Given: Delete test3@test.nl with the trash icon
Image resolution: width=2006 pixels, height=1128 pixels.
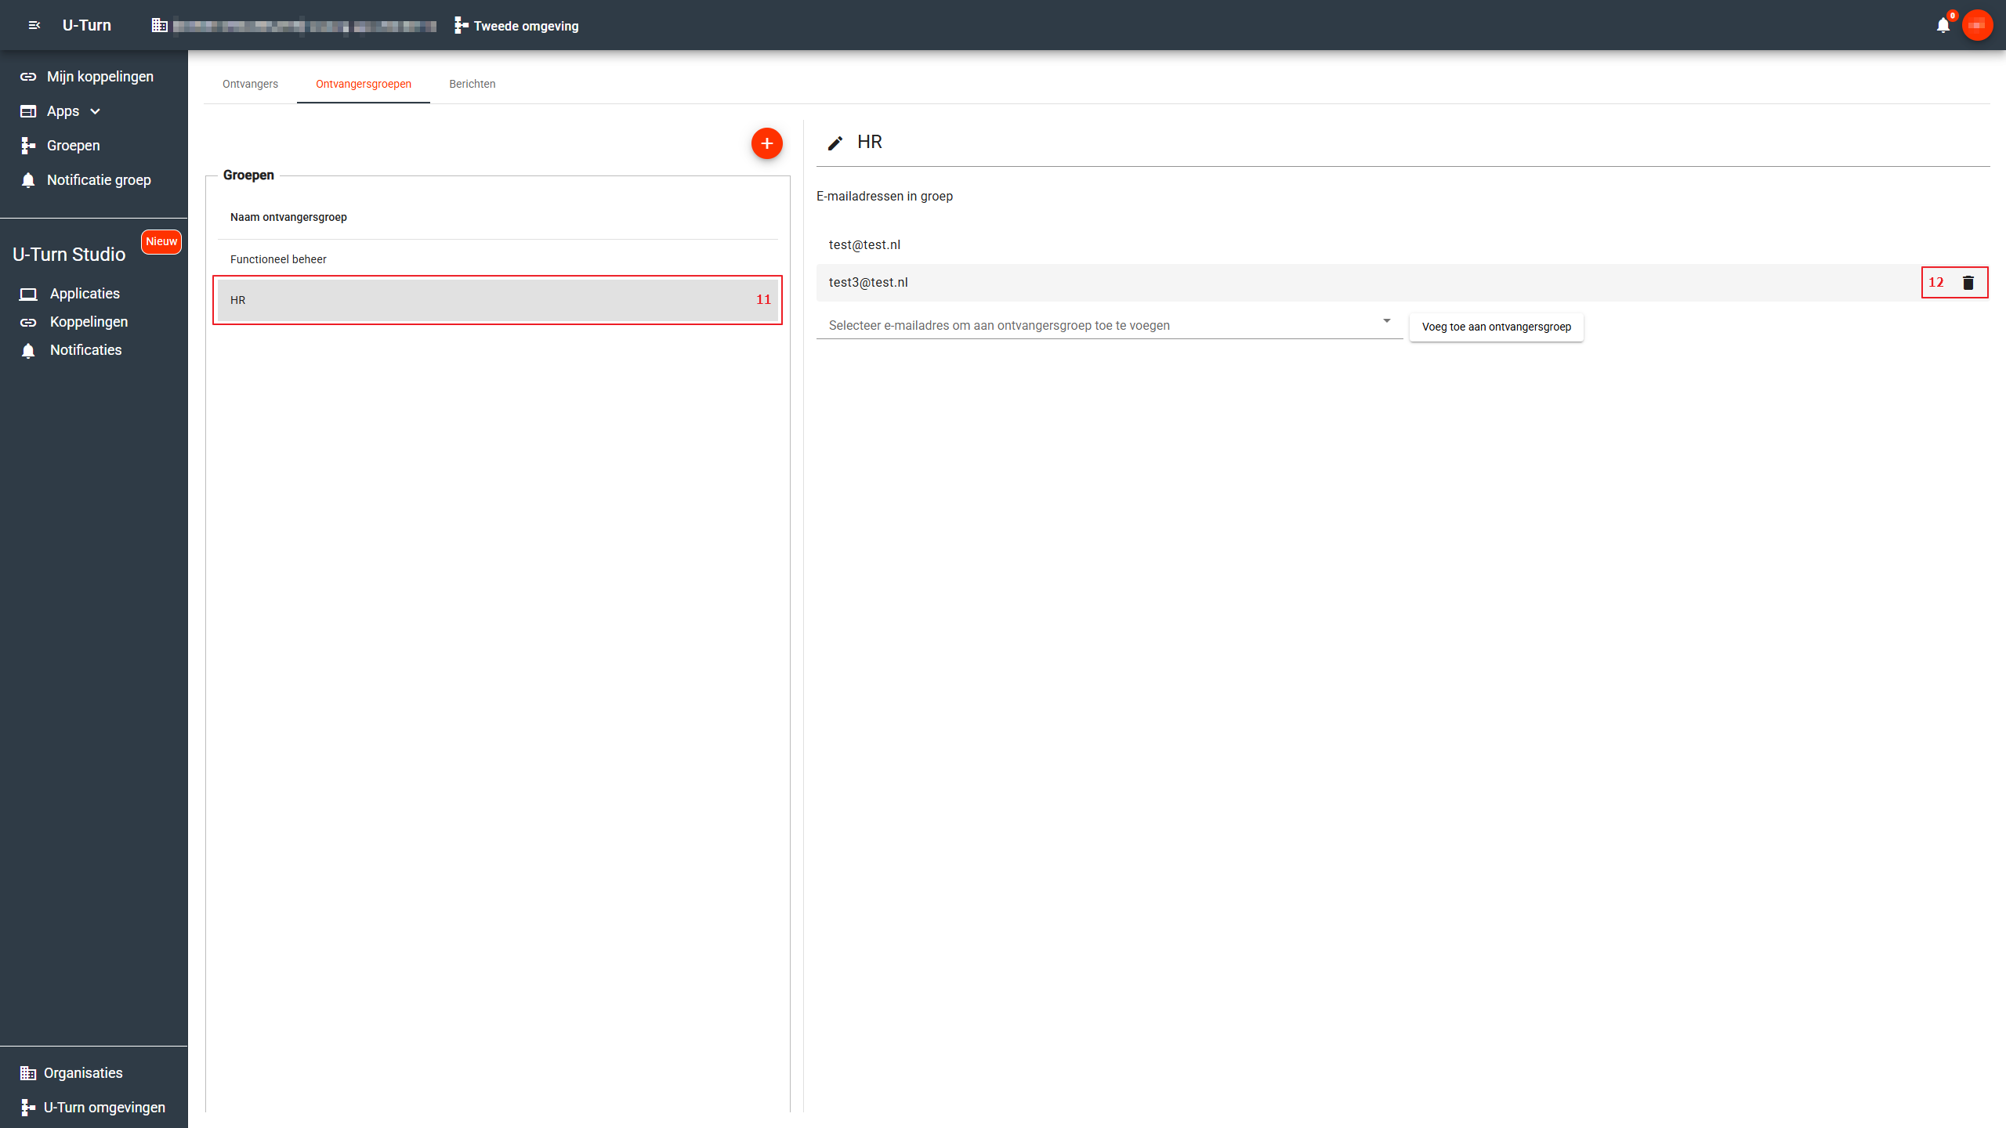Looking at the screenshot, I should point(1968,283).
